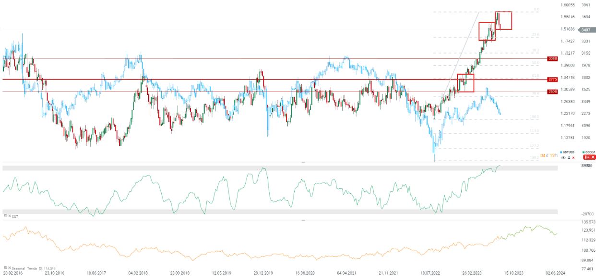Click the COT indicator name label
The height and width of the screenshot is (279, 596).
point(15,216)
